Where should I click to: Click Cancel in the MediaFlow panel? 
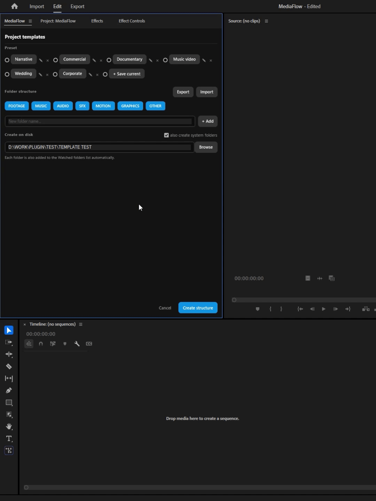pyautogui.click(x=165, y=308)
